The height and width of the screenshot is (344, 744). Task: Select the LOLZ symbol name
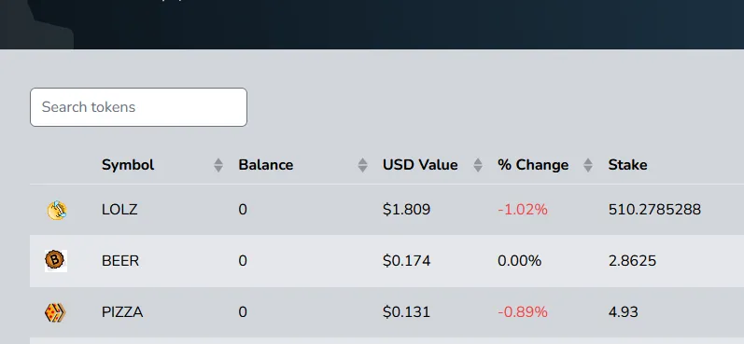tap(119, 210)
